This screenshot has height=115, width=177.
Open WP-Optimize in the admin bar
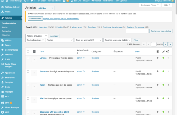coord(122,1)
